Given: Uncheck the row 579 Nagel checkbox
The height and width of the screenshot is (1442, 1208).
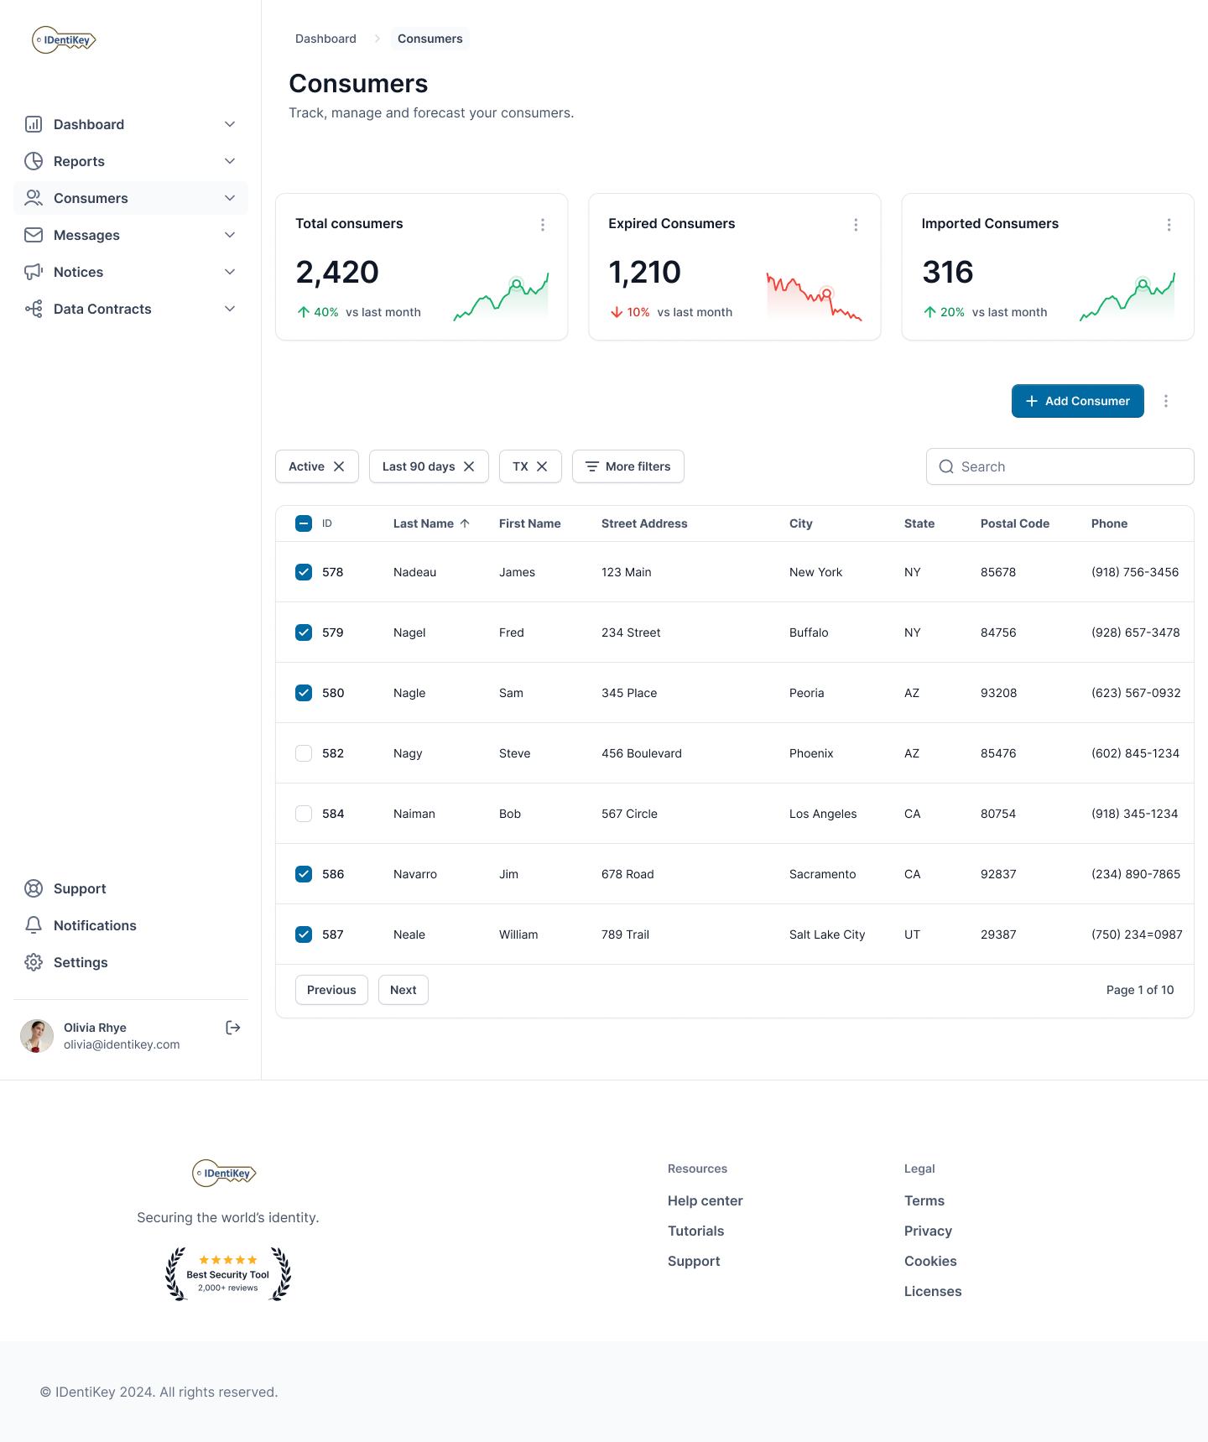Looking at the screenshot, I should (304, 633).
